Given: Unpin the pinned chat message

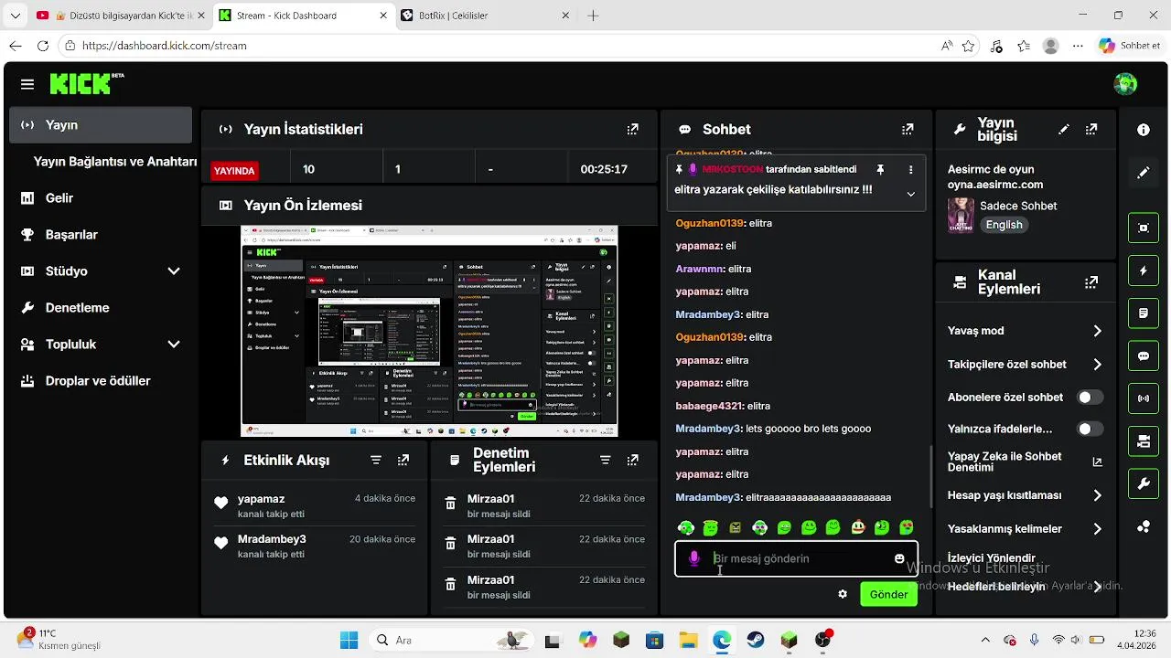Looking at the screenshot, I should [x=880, y=170].
